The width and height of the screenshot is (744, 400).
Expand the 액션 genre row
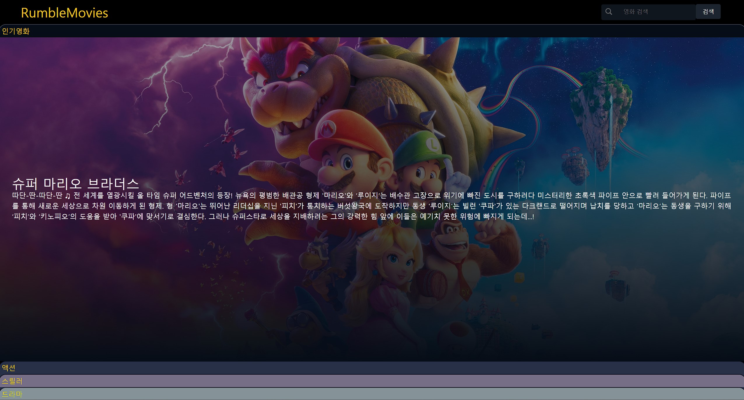9,368
